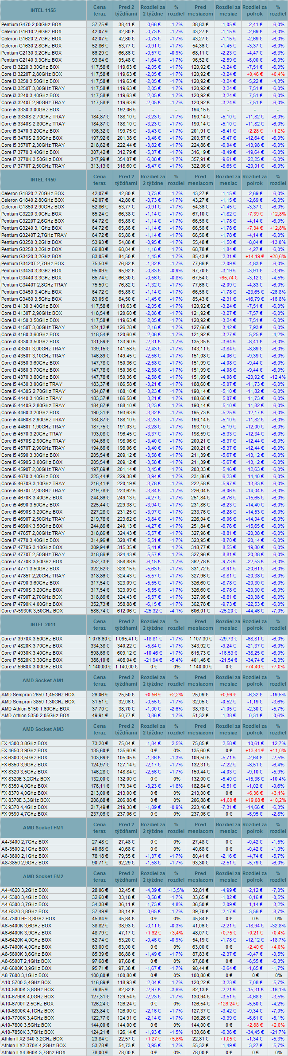Click the FX 8370E 3,3GHz BOX row name

[26, 800]
